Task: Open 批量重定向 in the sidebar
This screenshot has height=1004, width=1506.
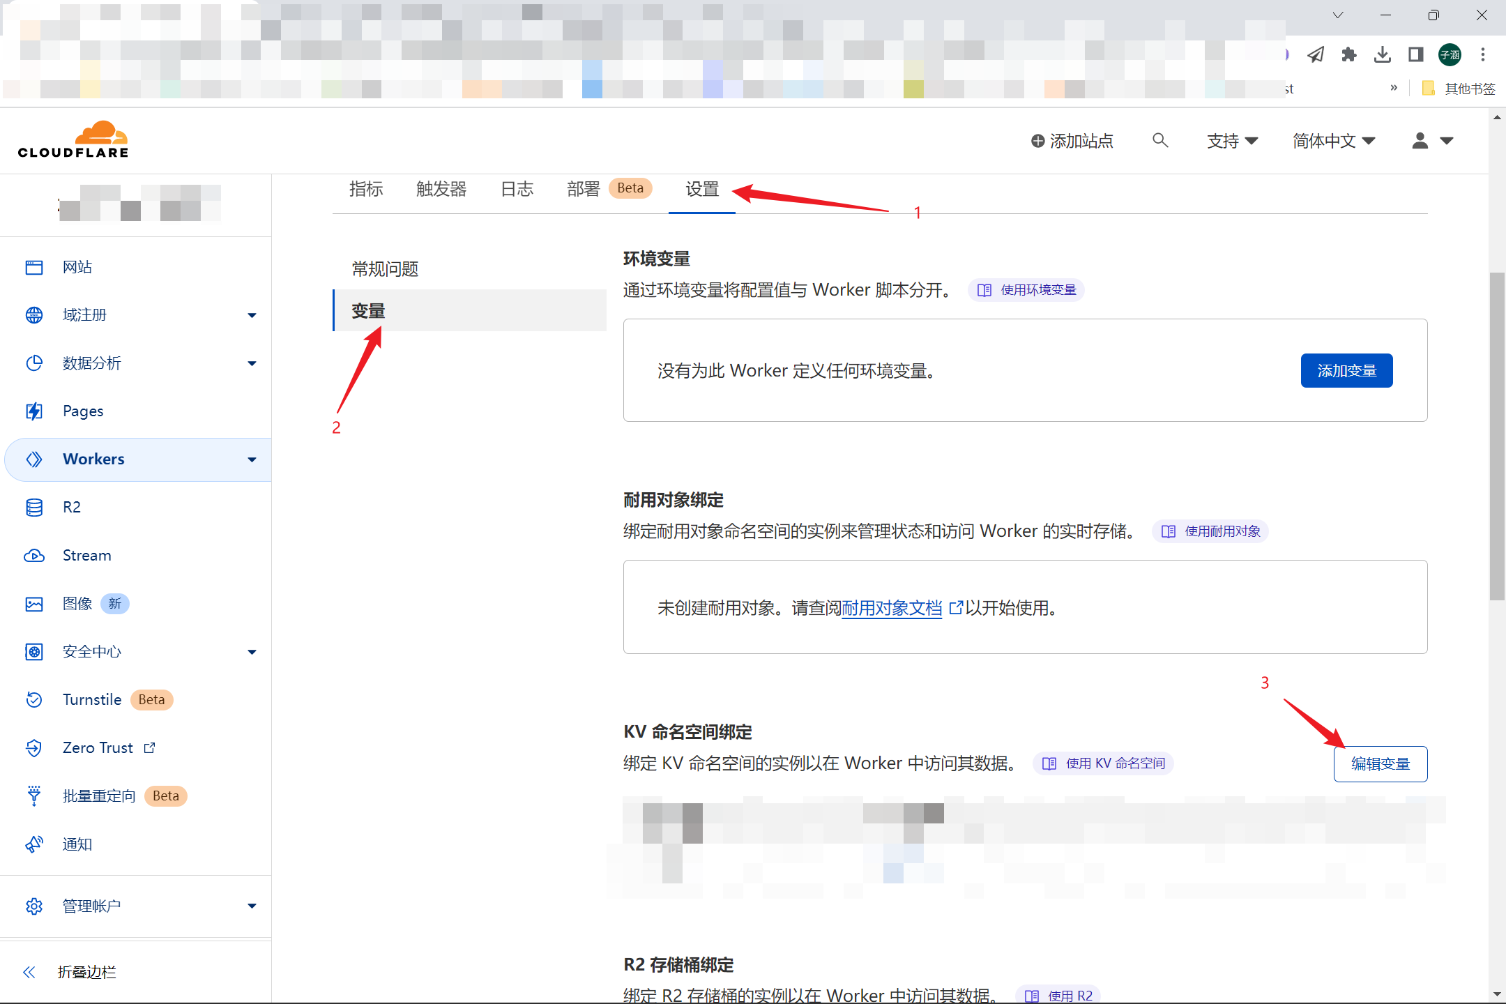Action: (x=99, y=796)
